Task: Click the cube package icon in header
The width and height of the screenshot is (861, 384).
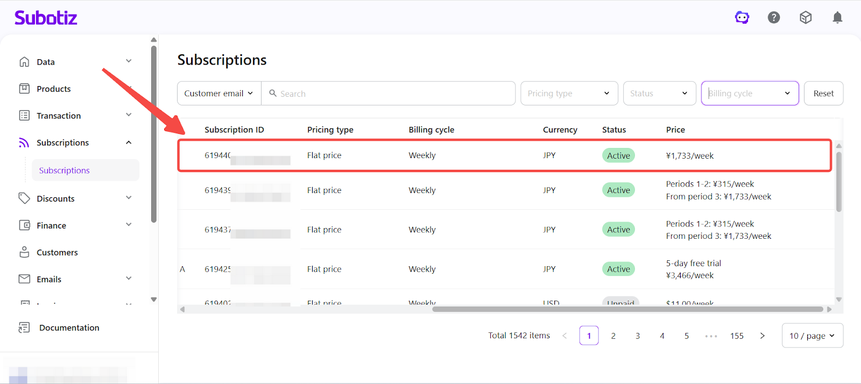Action: pyautogui.click(x=806, y=18)
